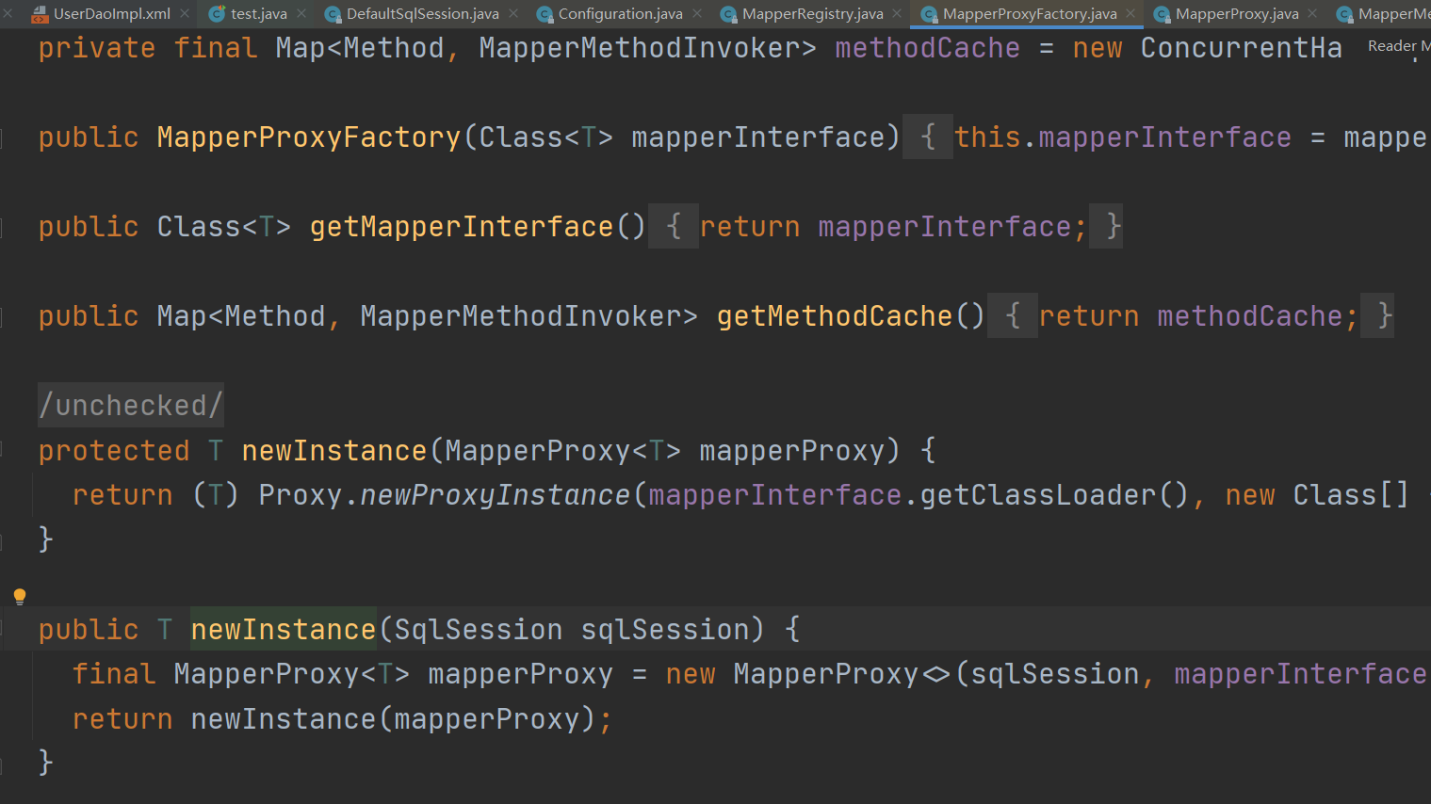
Task: Close the MapperRegistry.java tab
Action: [897, 13]
